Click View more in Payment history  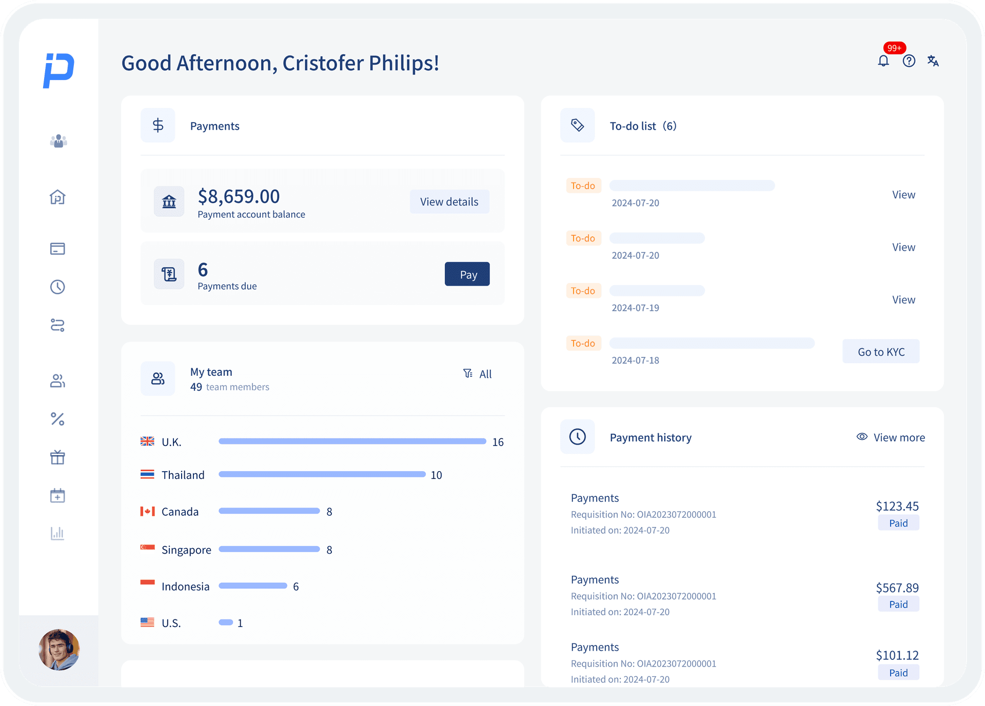899,437
